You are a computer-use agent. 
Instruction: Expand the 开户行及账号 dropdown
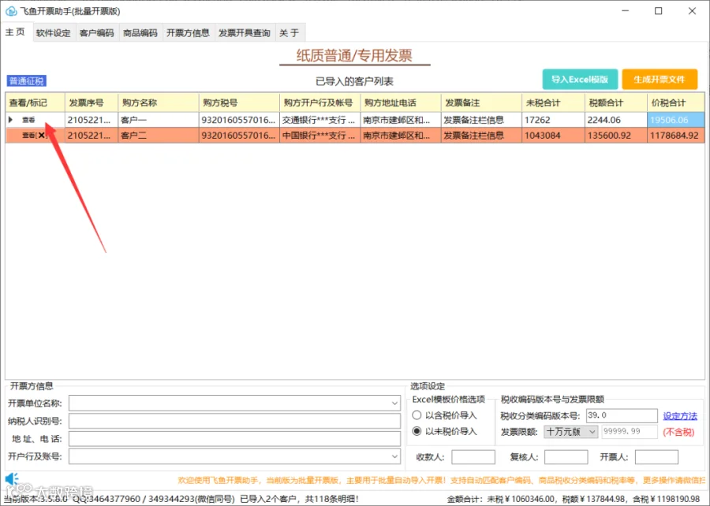coord(394,456)
